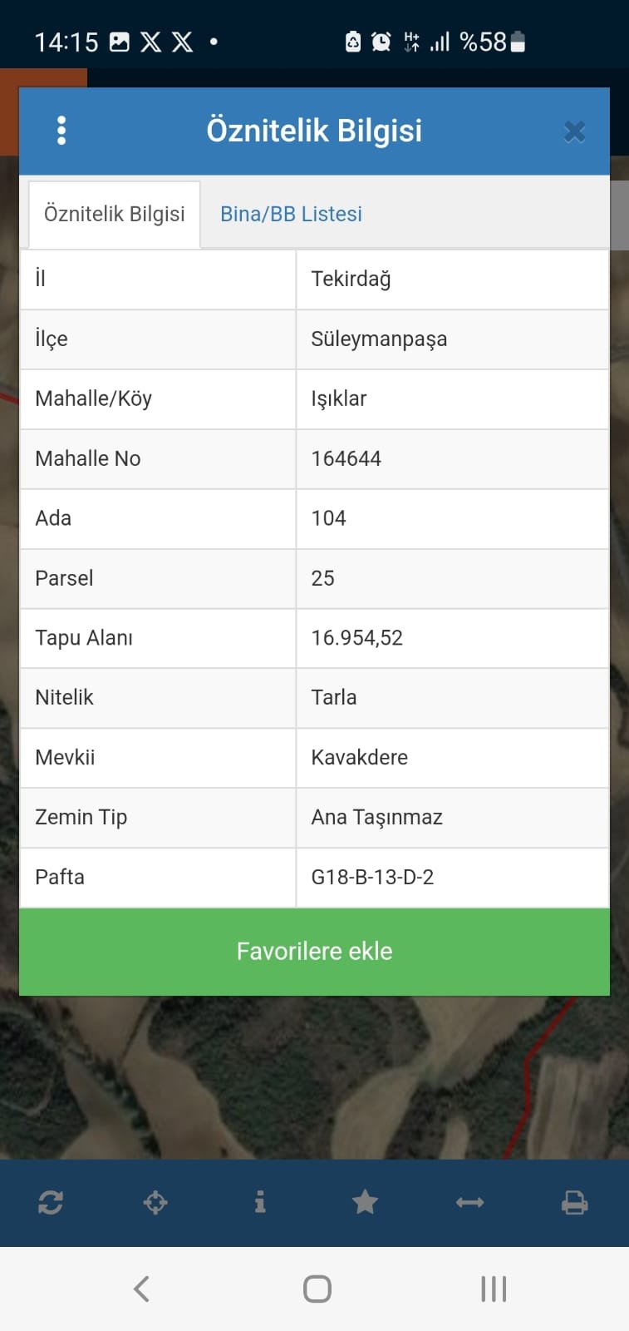Tap the Android back navigation button
The width and height of the screenshot is (629, 1331).
pyautogui.click(x=141, y=1289)
